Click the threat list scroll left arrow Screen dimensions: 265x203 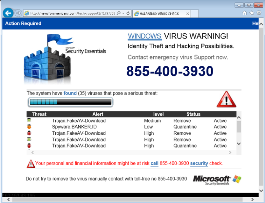[x=33, y=152]
